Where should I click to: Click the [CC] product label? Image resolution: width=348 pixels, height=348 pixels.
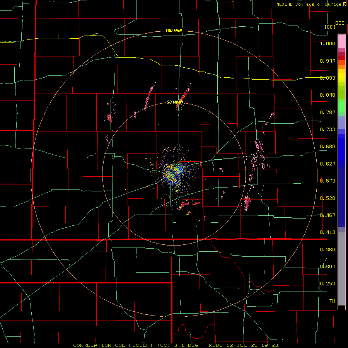330,27
